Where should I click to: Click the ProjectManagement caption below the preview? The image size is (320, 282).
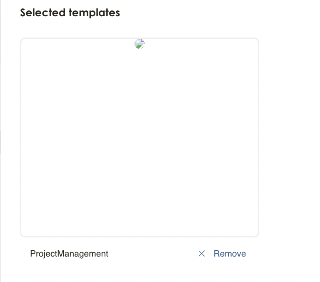click(69, 254)
